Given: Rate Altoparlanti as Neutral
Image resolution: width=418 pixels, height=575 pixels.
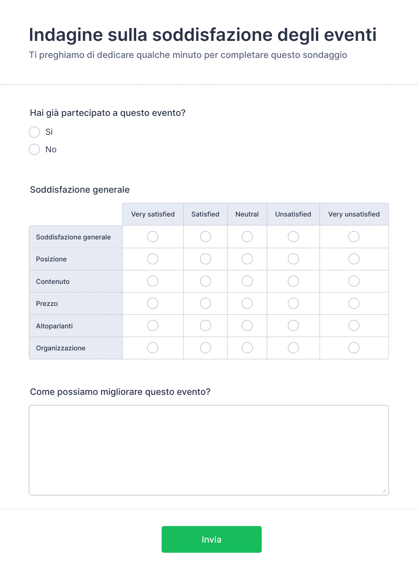Looking at the screenshot, I should coord(247,326).
